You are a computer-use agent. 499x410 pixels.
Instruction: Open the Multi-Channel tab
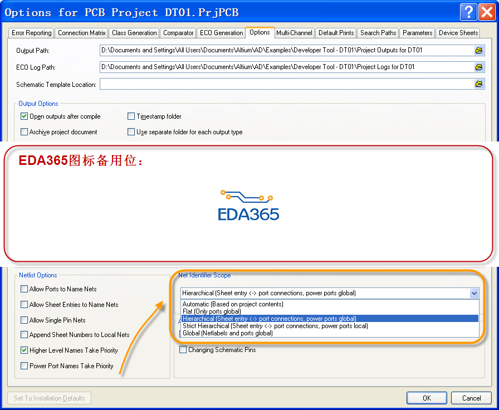(x=295, y=33)
